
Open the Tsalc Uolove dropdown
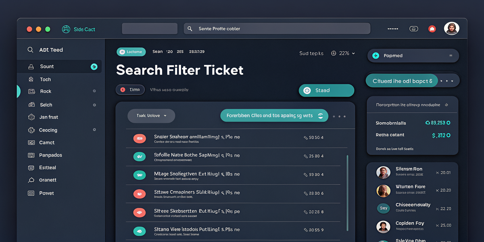(151, 116)
